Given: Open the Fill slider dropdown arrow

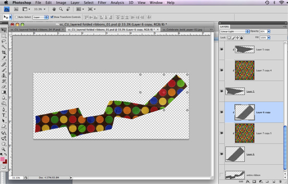Looking at the screenshot, I should [x=269, y=37].
